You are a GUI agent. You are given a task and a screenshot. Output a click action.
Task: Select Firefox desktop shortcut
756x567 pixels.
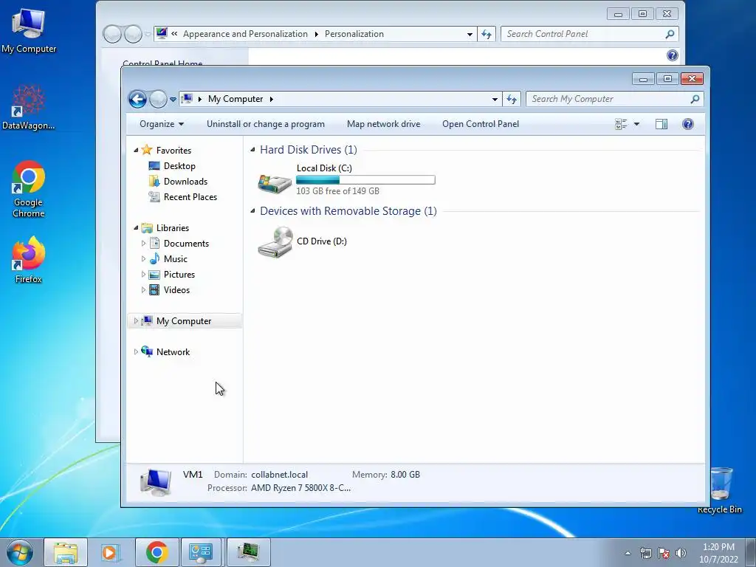click(29, 259)
